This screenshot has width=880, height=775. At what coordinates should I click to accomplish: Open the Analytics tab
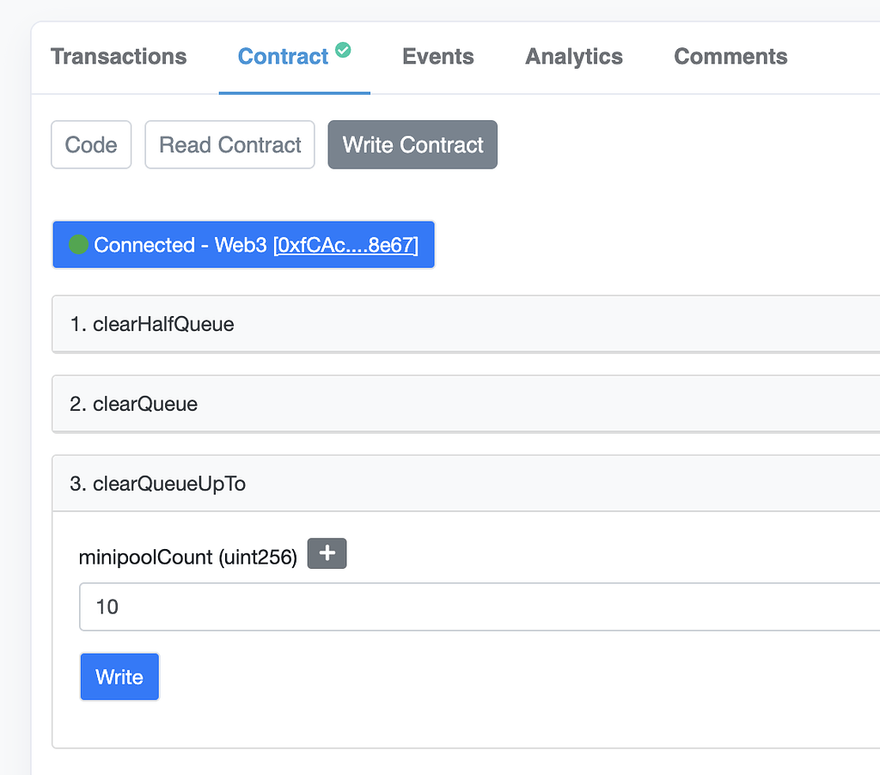(573, 57)
